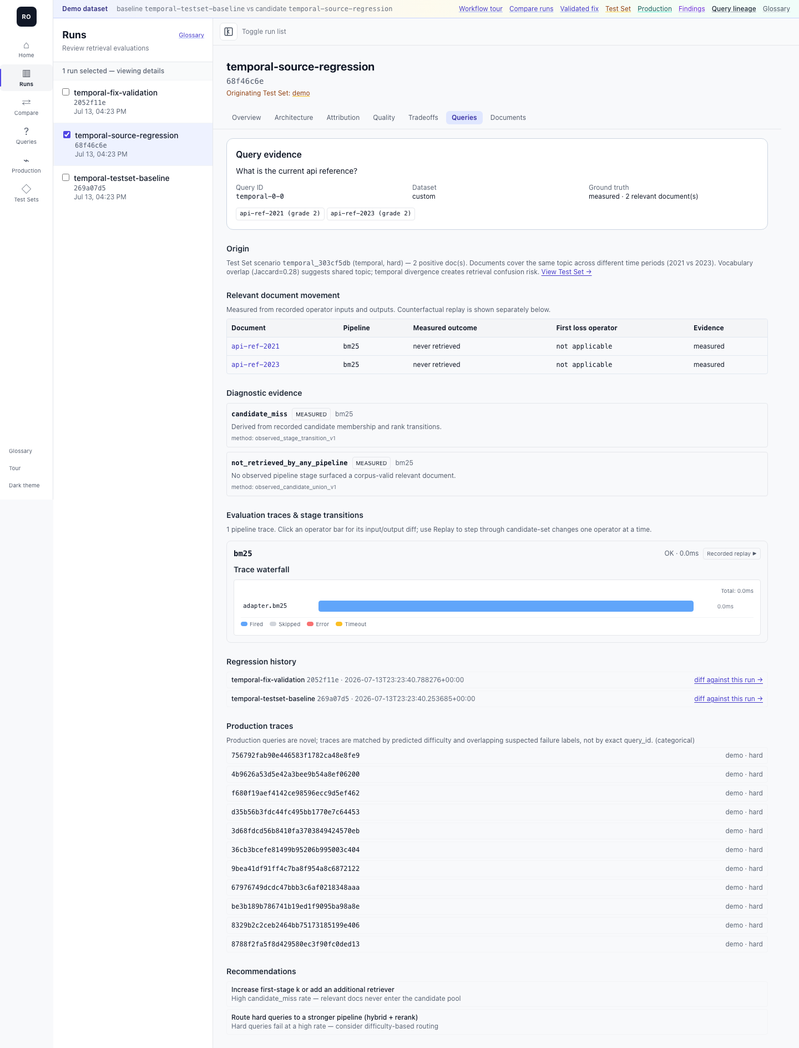This screenshot has height=1048, width=799.
Task: Open production trace be3b189b786741b19ed1f9095ba98a8e
Action: coord(497,906)
